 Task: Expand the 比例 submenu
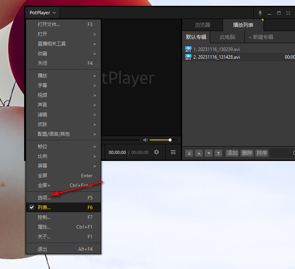click(x=63, y=156)
